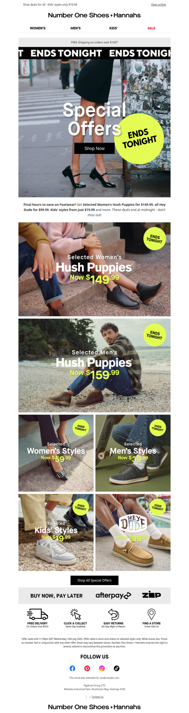
Task: Click the Afterpay logo
Action: click(x=113, y=595)
